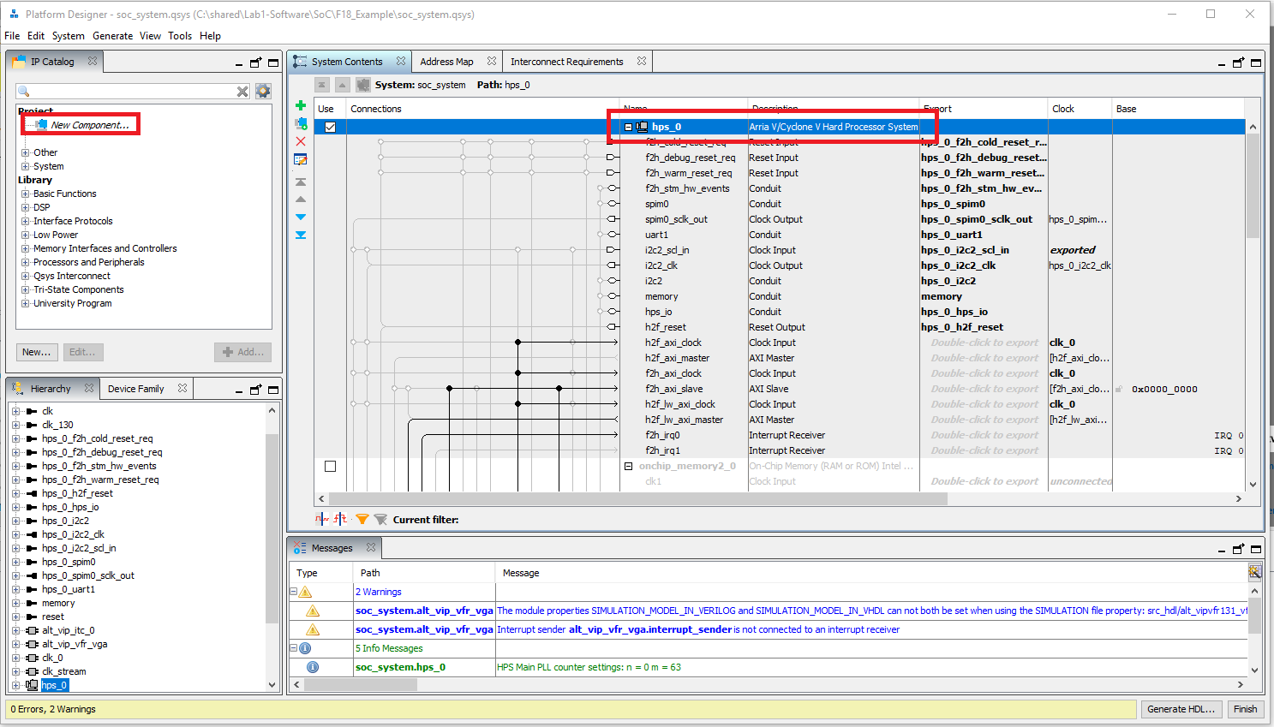Expand alt_vip_vfr_vga in the Hierarchy tree
This screenshot has height=727, width=1274.
(x=15, y=644)
